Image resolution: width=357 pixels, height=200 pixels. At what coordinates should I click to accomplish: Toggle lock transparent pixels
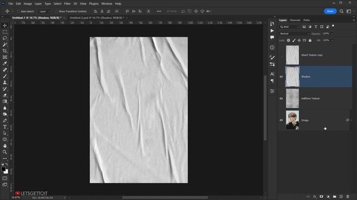[x=288, y=41]
